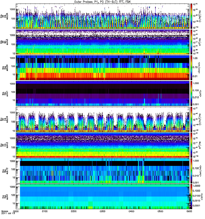The image size is (205, 219).
Task: Click the '2011 Jul 15' date label
Action: pos(8,213)
